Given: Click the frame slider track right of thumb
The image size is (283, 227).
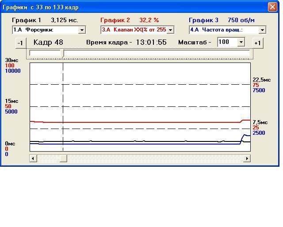Looking at the screenshot, I should 155,53.
